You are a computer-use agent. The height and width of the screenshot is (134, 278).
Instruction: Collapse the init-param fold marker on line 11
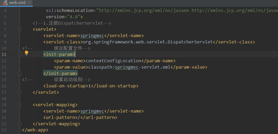pos(20,54)
